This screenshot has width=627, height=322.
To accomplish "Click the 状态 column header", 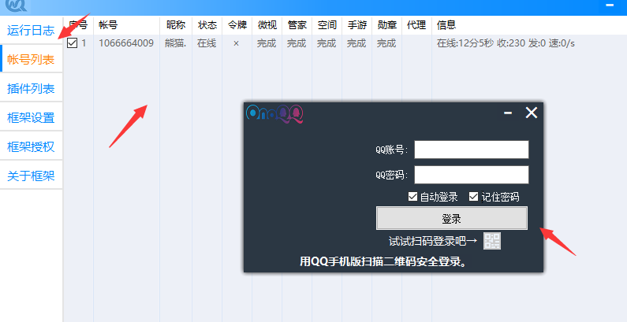I will (207, 25).
